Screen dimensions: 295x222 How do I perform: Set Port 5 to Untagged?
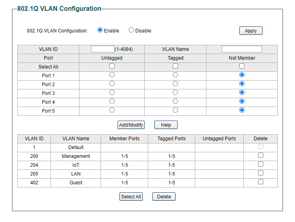click(x=112, y=110)
